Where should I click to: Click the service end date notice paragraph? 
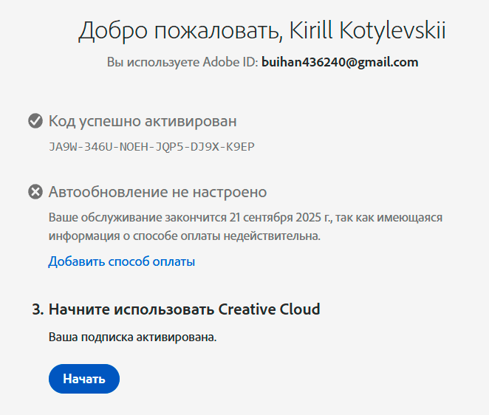pyautogui.click(x=245, y=227)
